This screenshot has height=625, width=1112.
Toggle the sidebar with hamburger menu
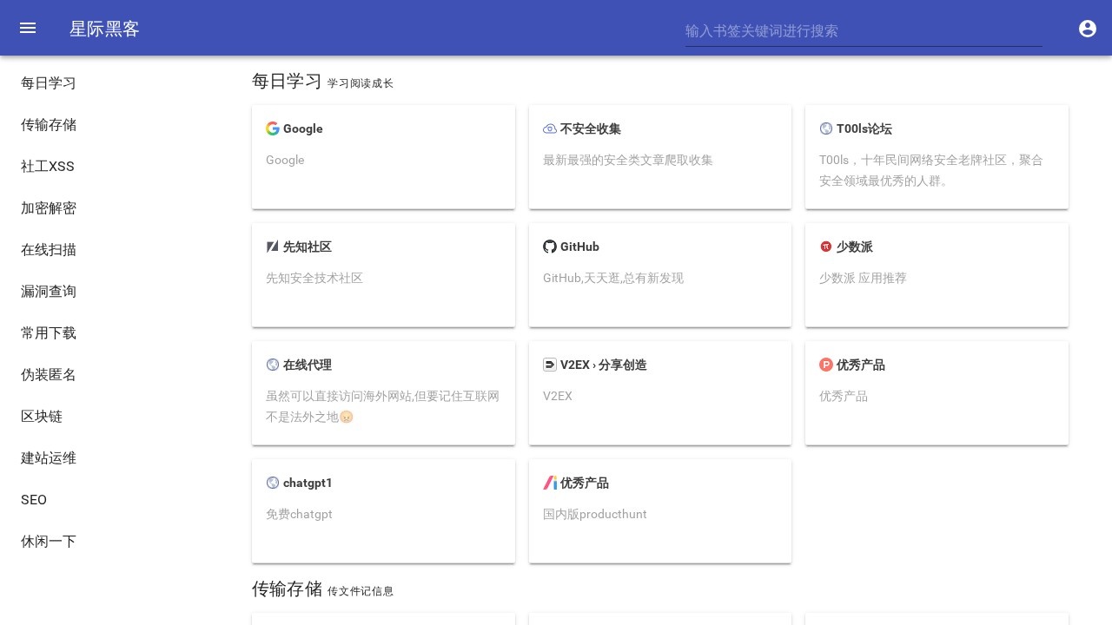tap(28, 28)
